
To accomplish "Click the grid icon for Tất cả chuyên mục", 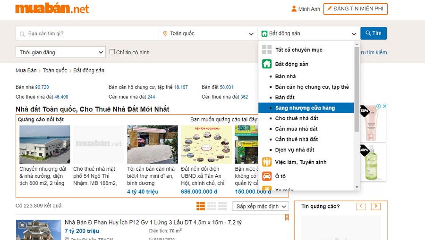I will point(267,50).
